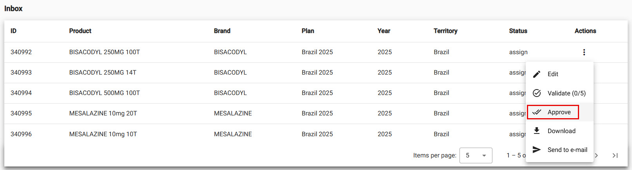Screen dimensions: 632x170
Task: Go to the next page chevron
Action: click(x=596, y=155)
